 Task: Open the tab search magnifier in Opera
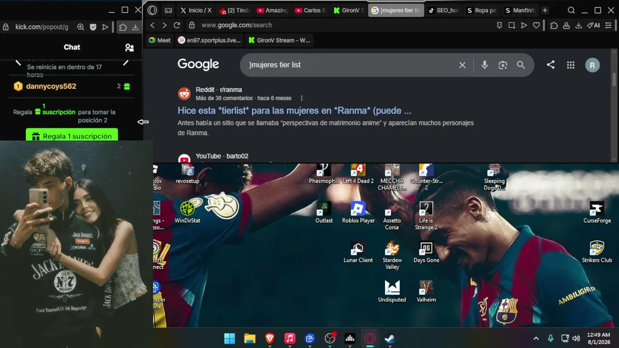click(x=571, y=10)
